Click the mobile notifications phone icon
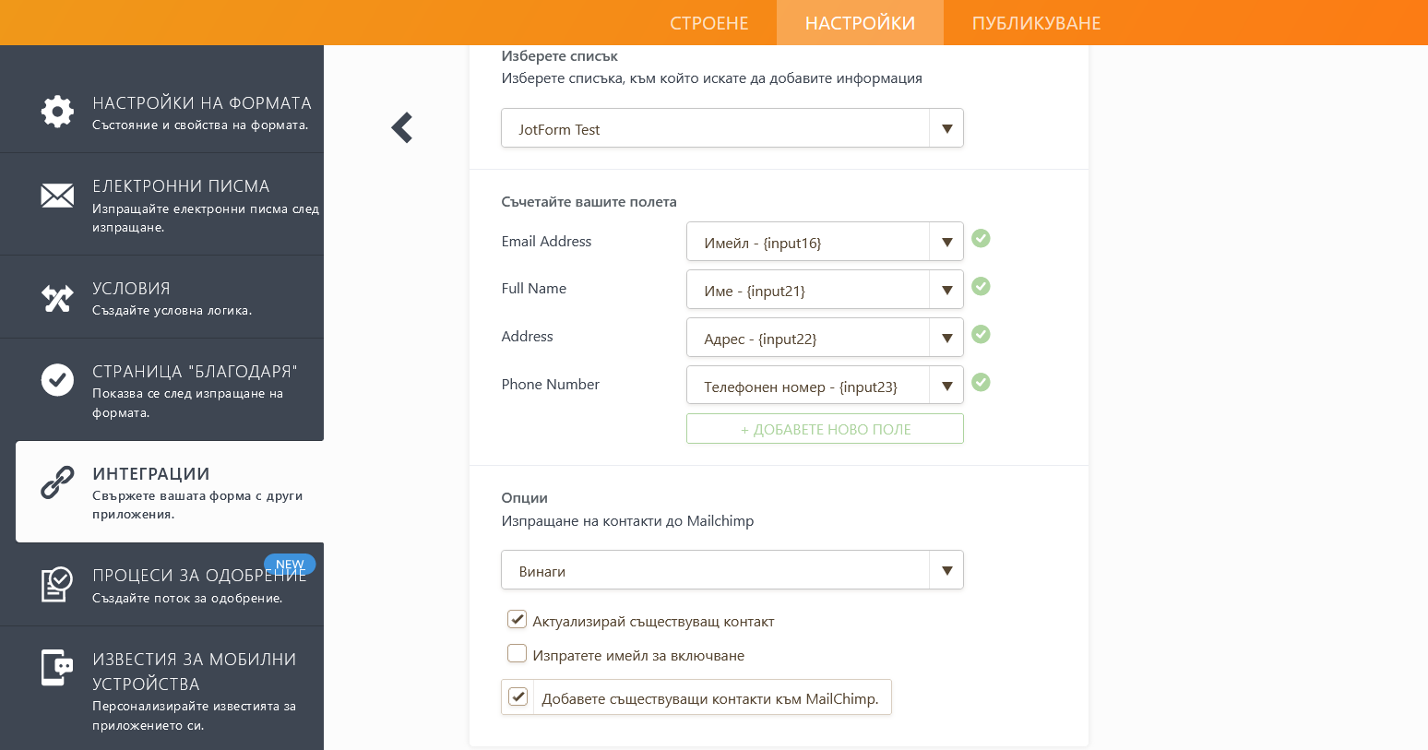Screen dimensions: 1428x750 [57, 668]
